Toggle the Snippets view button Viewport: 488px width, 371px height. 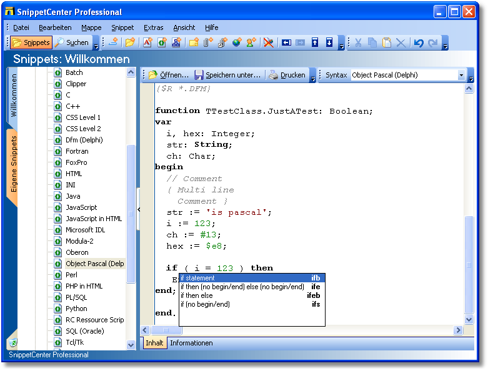pos(31,42)
